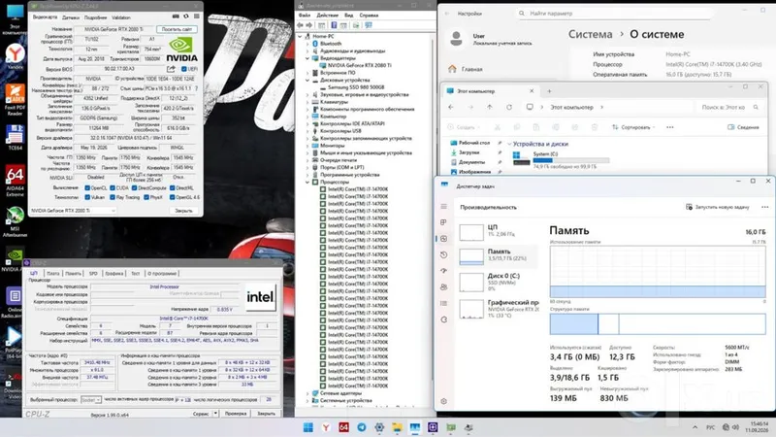Open the GPU-Z hamburger menu icon
Screen dimensions: 776x437
197,17
